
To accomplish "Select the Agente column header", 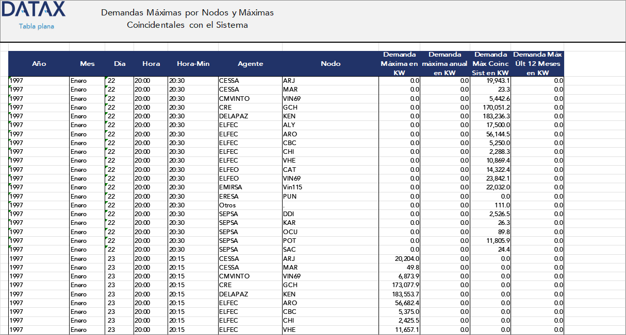I will click(251, 63).
